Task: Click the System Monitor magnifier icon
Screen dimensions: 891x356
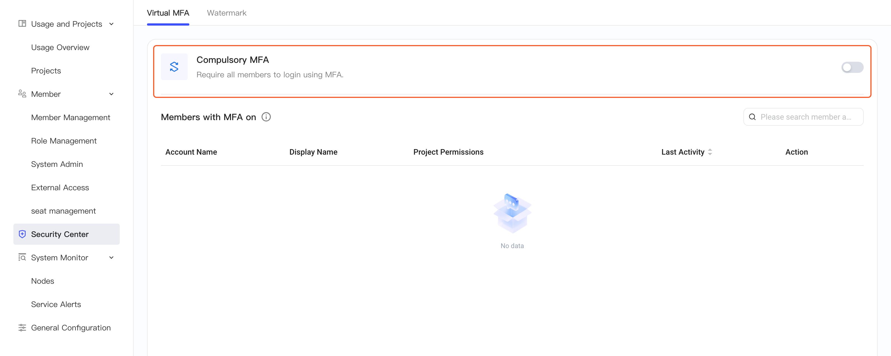Action: point(22,257)
